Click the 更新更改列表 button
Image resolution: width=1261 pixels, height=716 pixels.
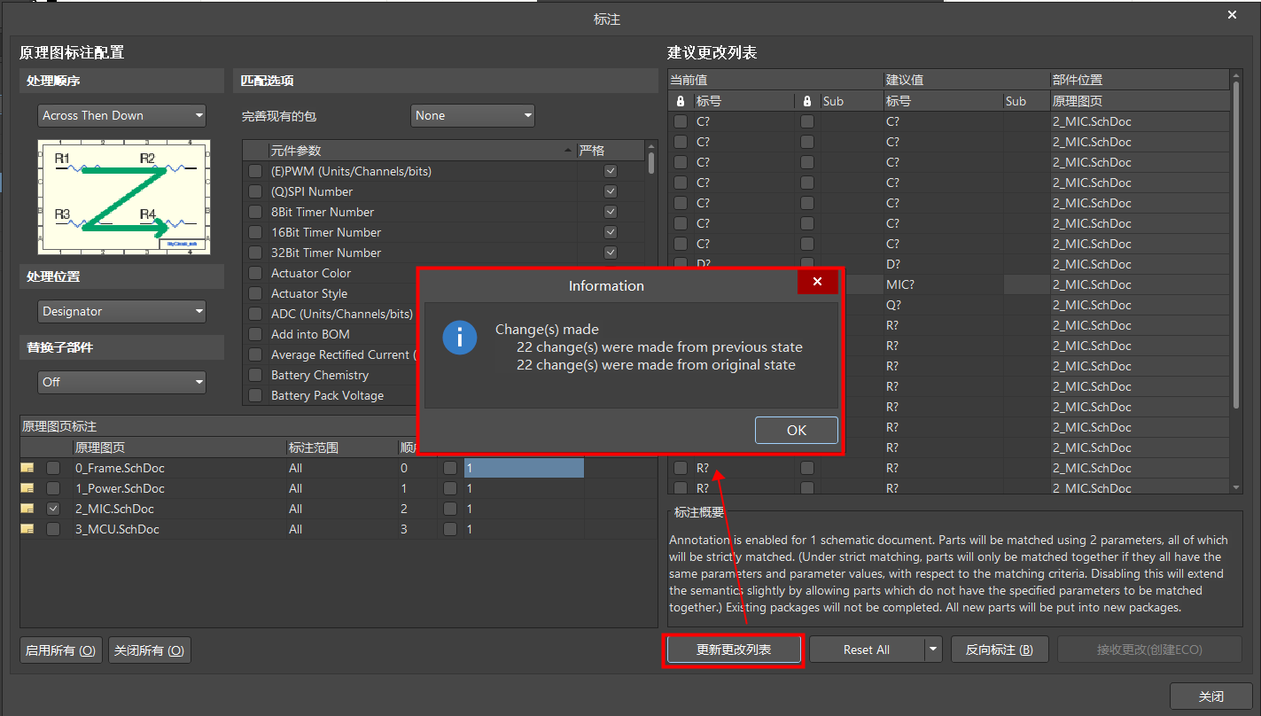click(734, 650)
